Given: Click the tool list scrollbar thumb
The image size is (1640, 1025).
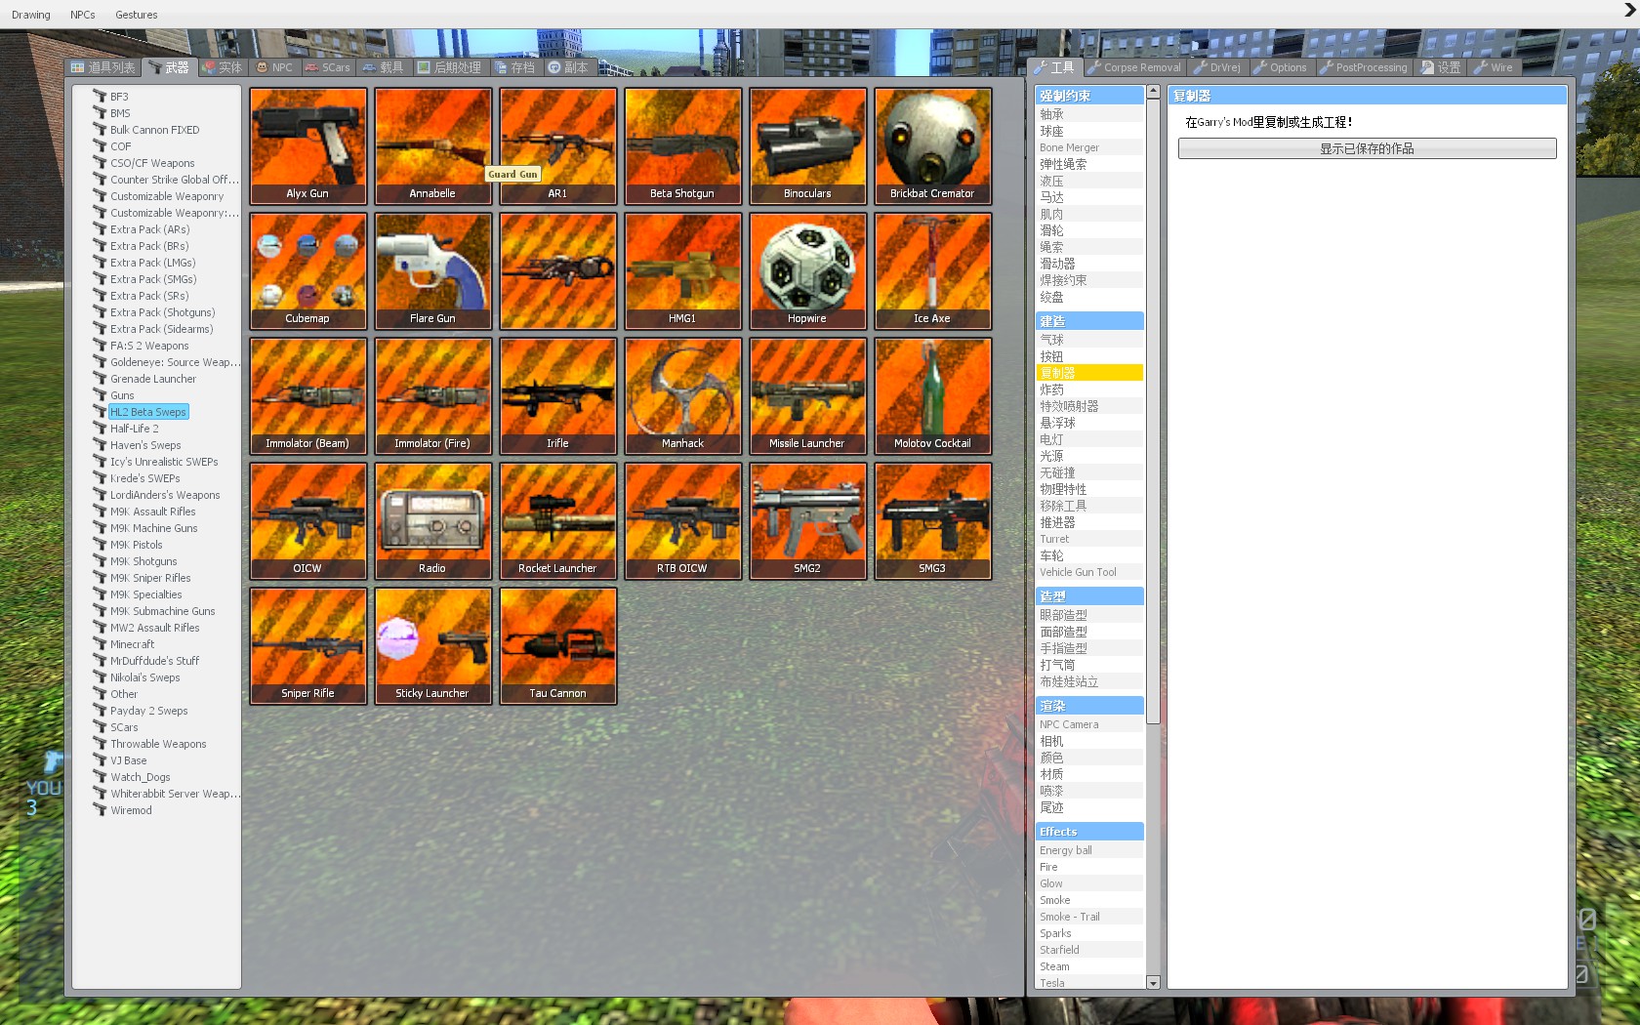Looking at the screenshot, I should click(1153, 412).
